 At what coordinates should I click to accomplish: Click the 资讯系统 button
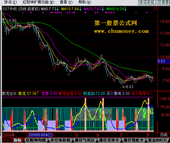click(147, 2)
